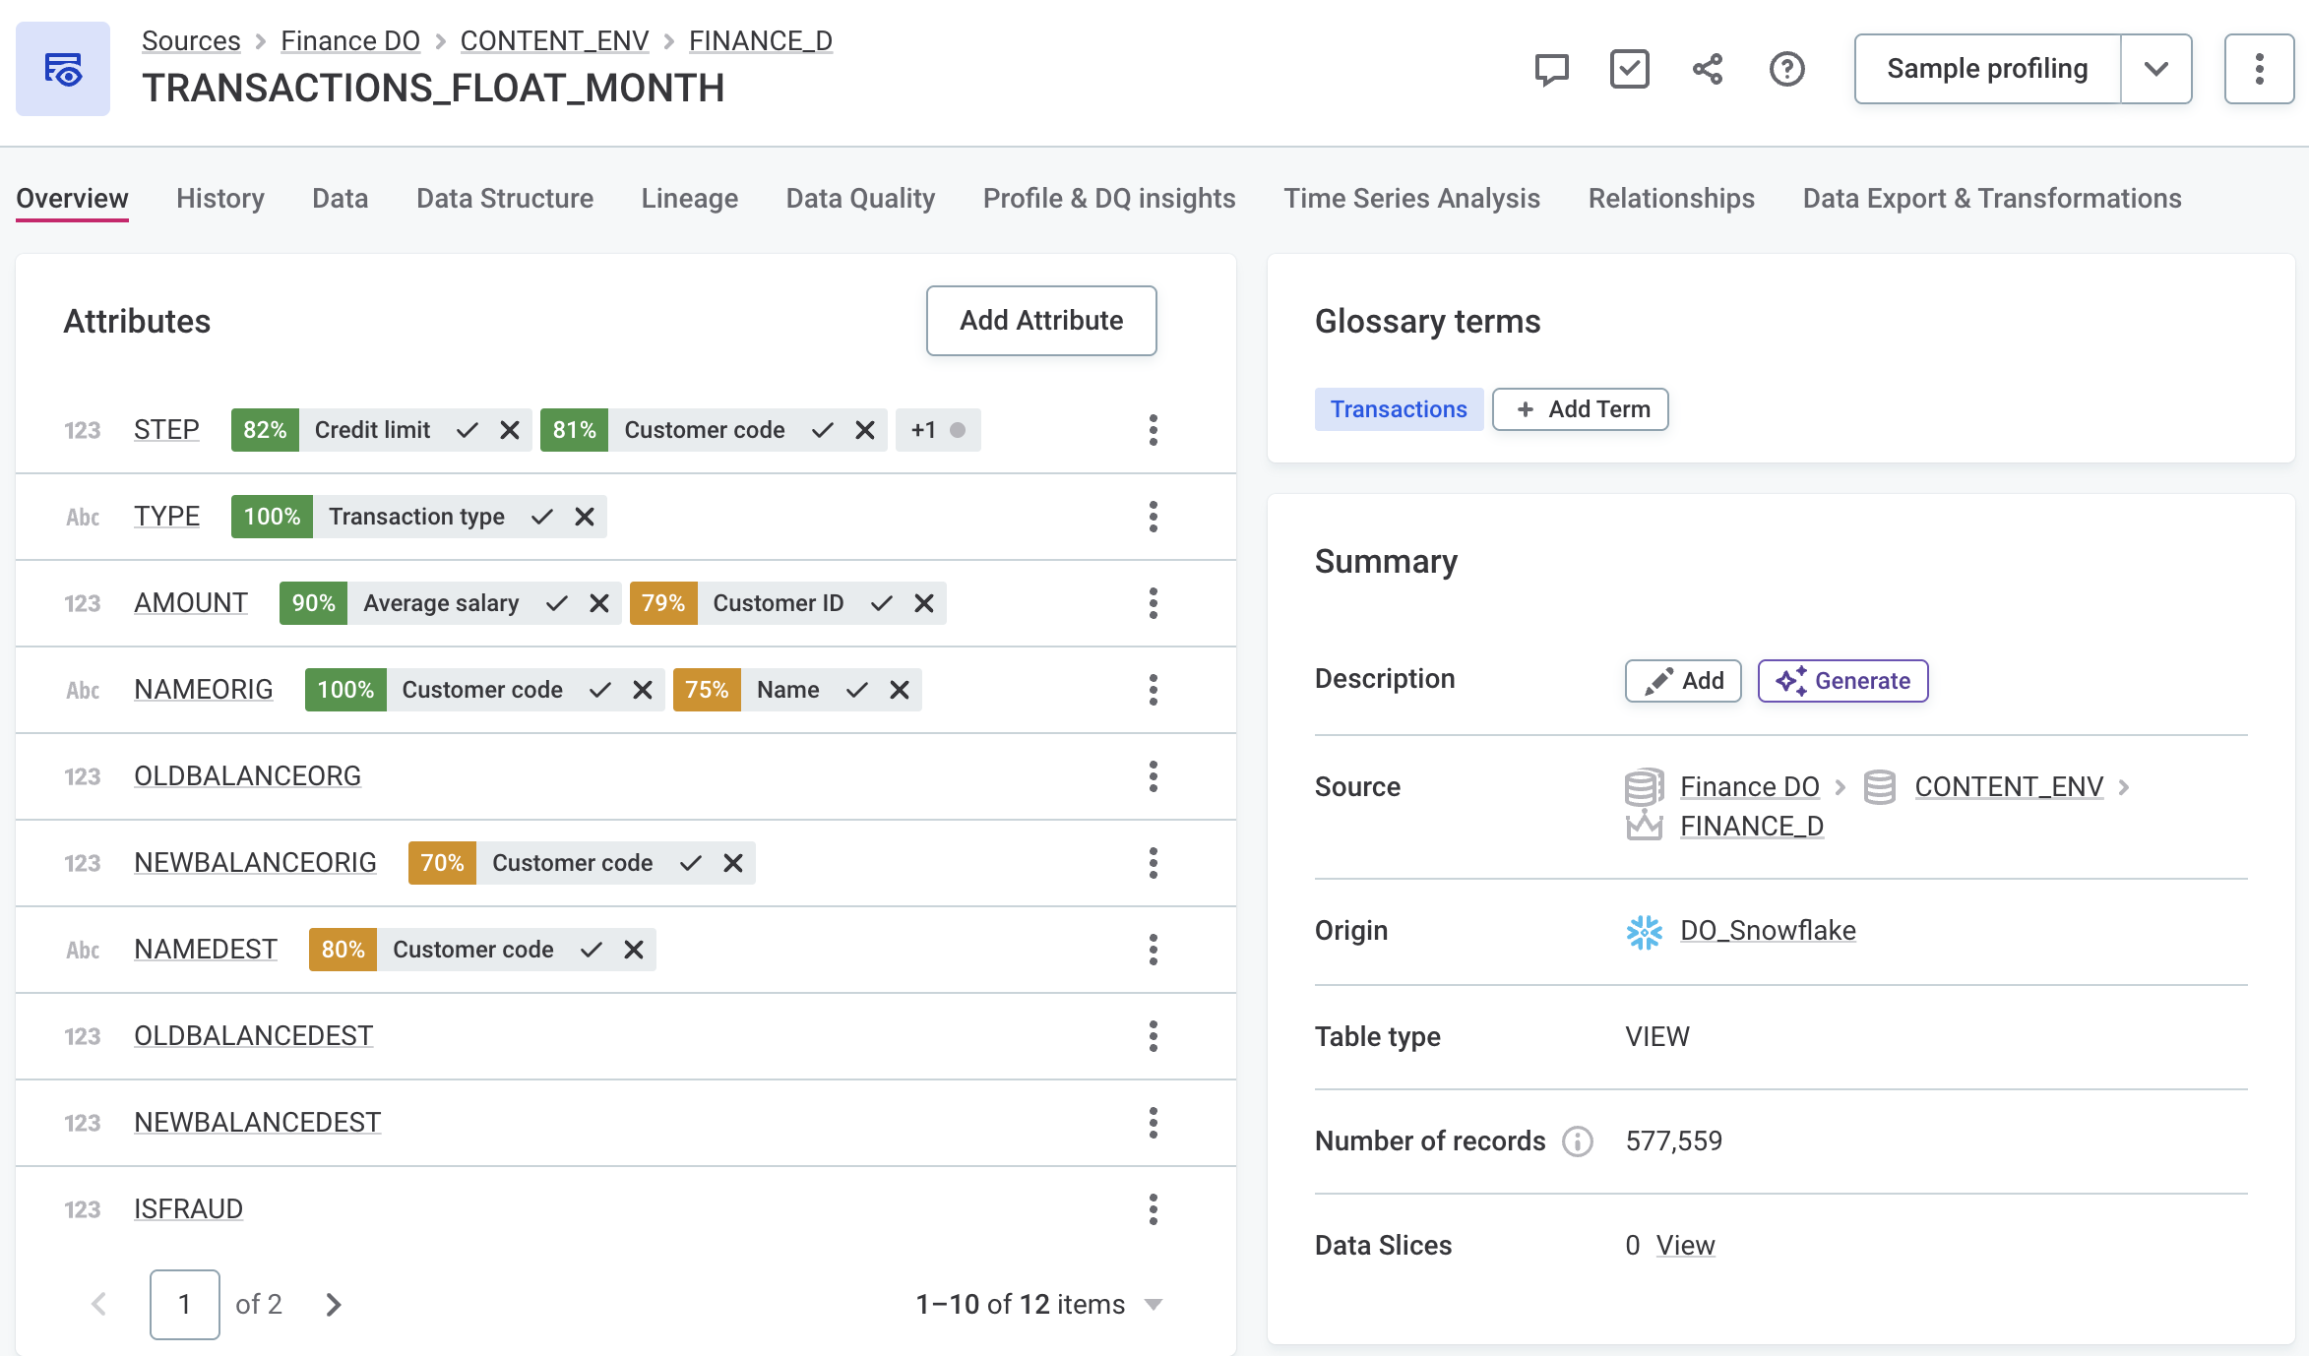
Task: Click the catalog item eye icon by title
Action: pyautogui.click(x=63, y=69)
